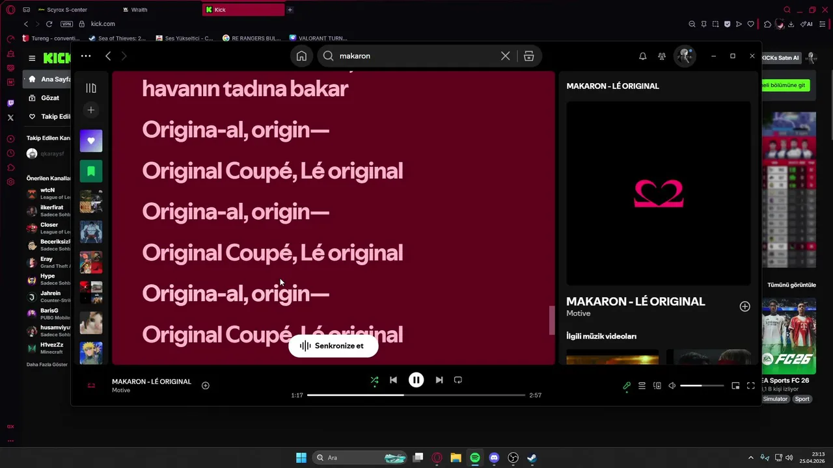Adjust the Spotify volume slider
Screen dimensions: 833x468
702,386
